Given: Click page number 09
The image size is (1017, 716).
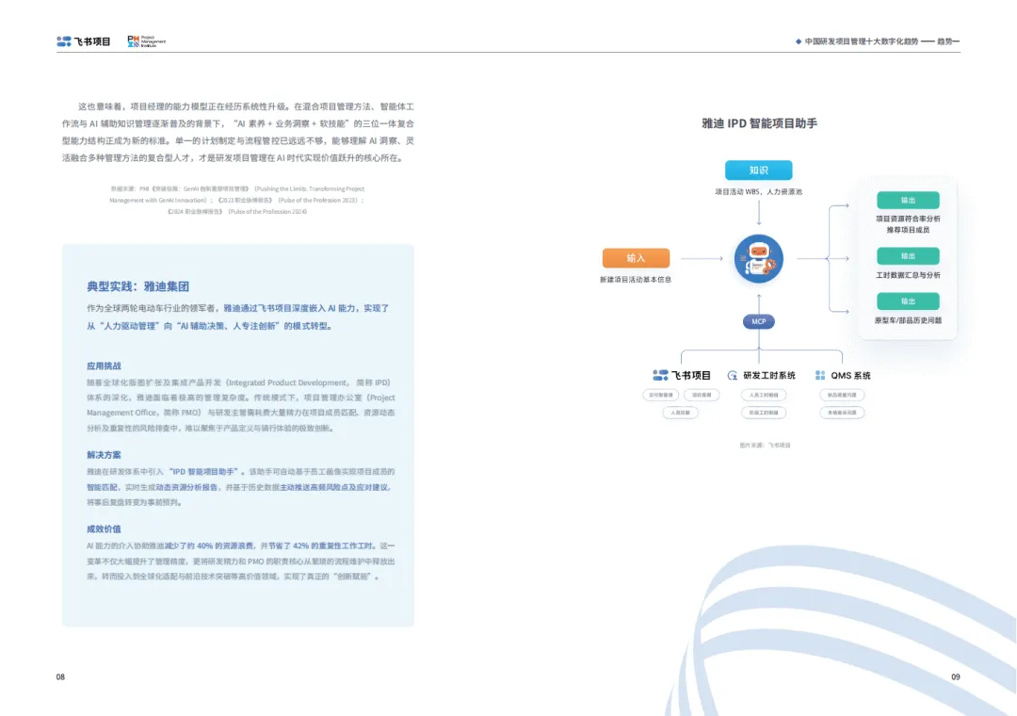Looking at the screenshot, I should pyautogui.click(x=956, y=677).
